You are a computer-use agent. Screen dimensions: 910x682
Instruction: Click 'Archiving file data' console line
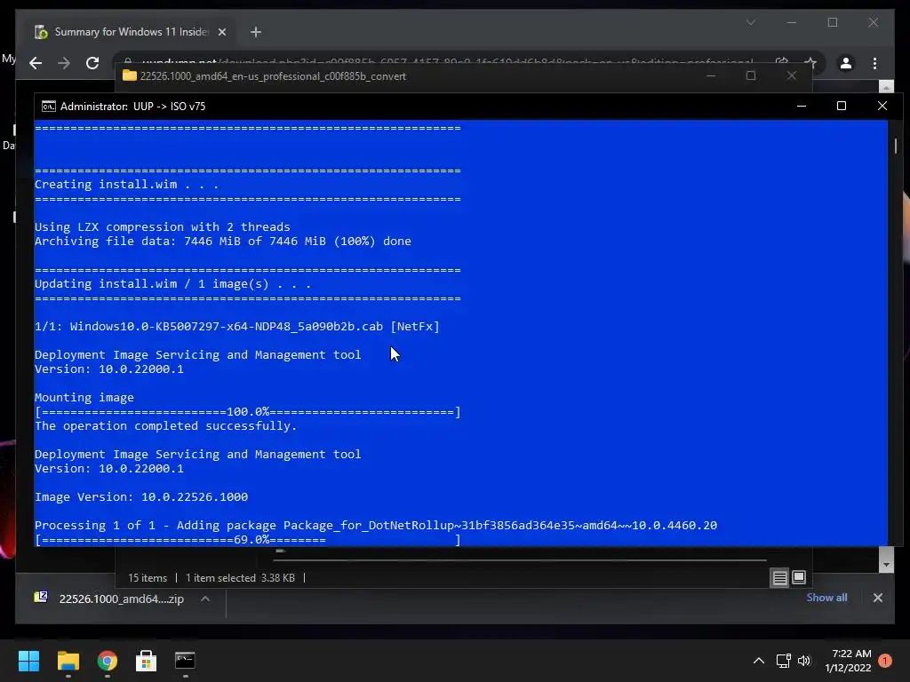point(223,242)
